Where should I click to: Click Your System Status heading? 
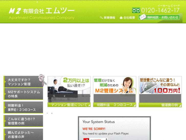[x=99, y=122]
